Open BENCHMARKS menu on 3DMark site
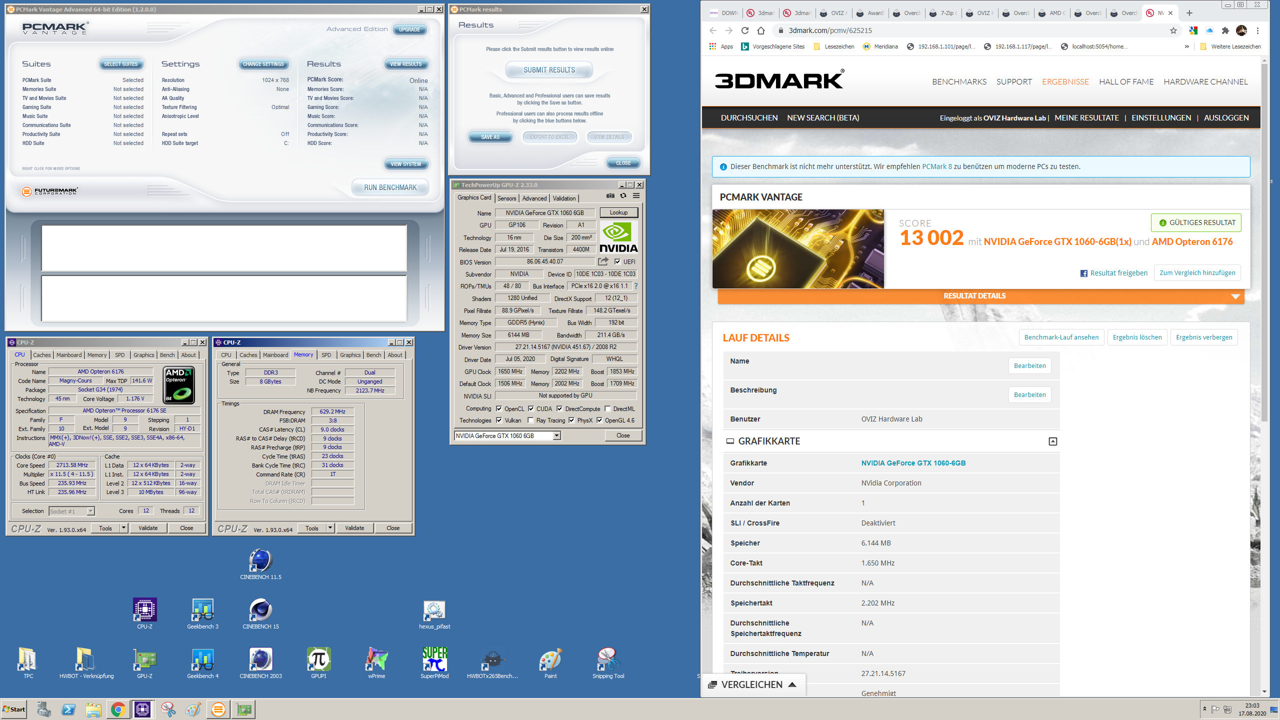Screen dimensions: 1280x720 [x=959, y=81]
